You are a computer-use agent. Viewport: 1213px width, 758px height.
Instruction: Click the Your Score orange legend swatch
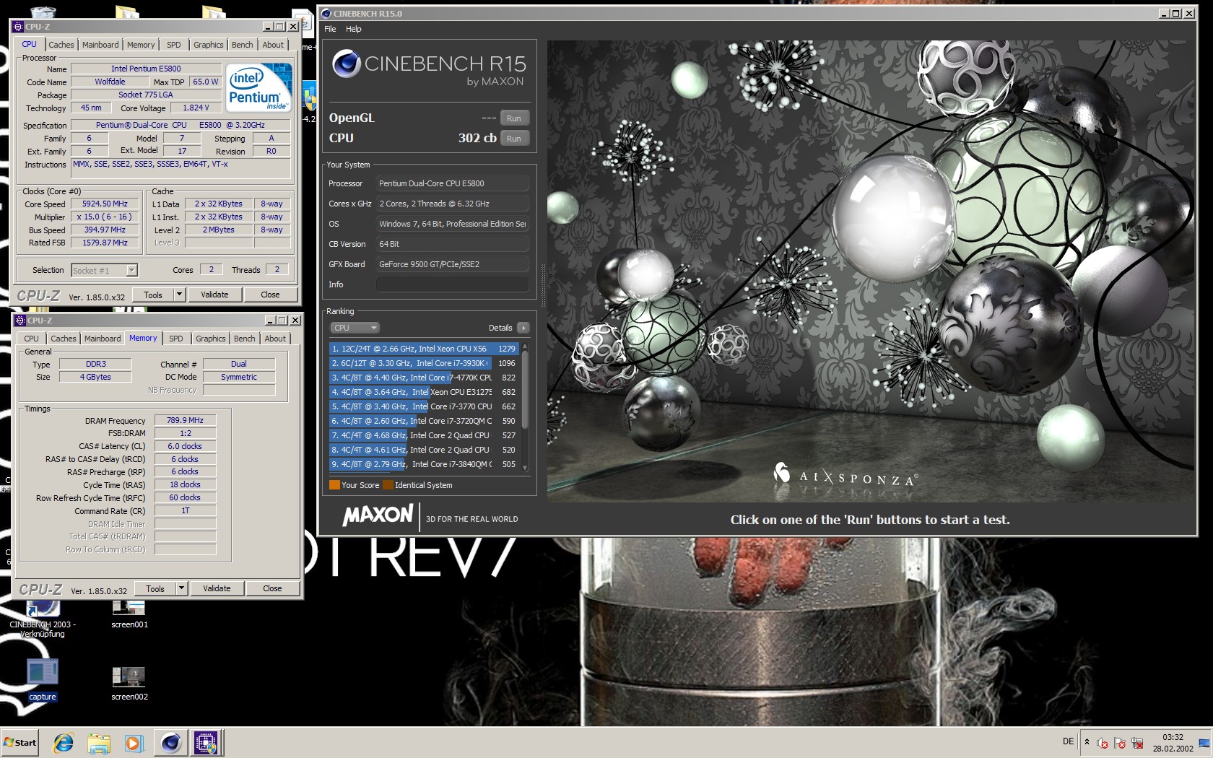[x=334, y=485]
